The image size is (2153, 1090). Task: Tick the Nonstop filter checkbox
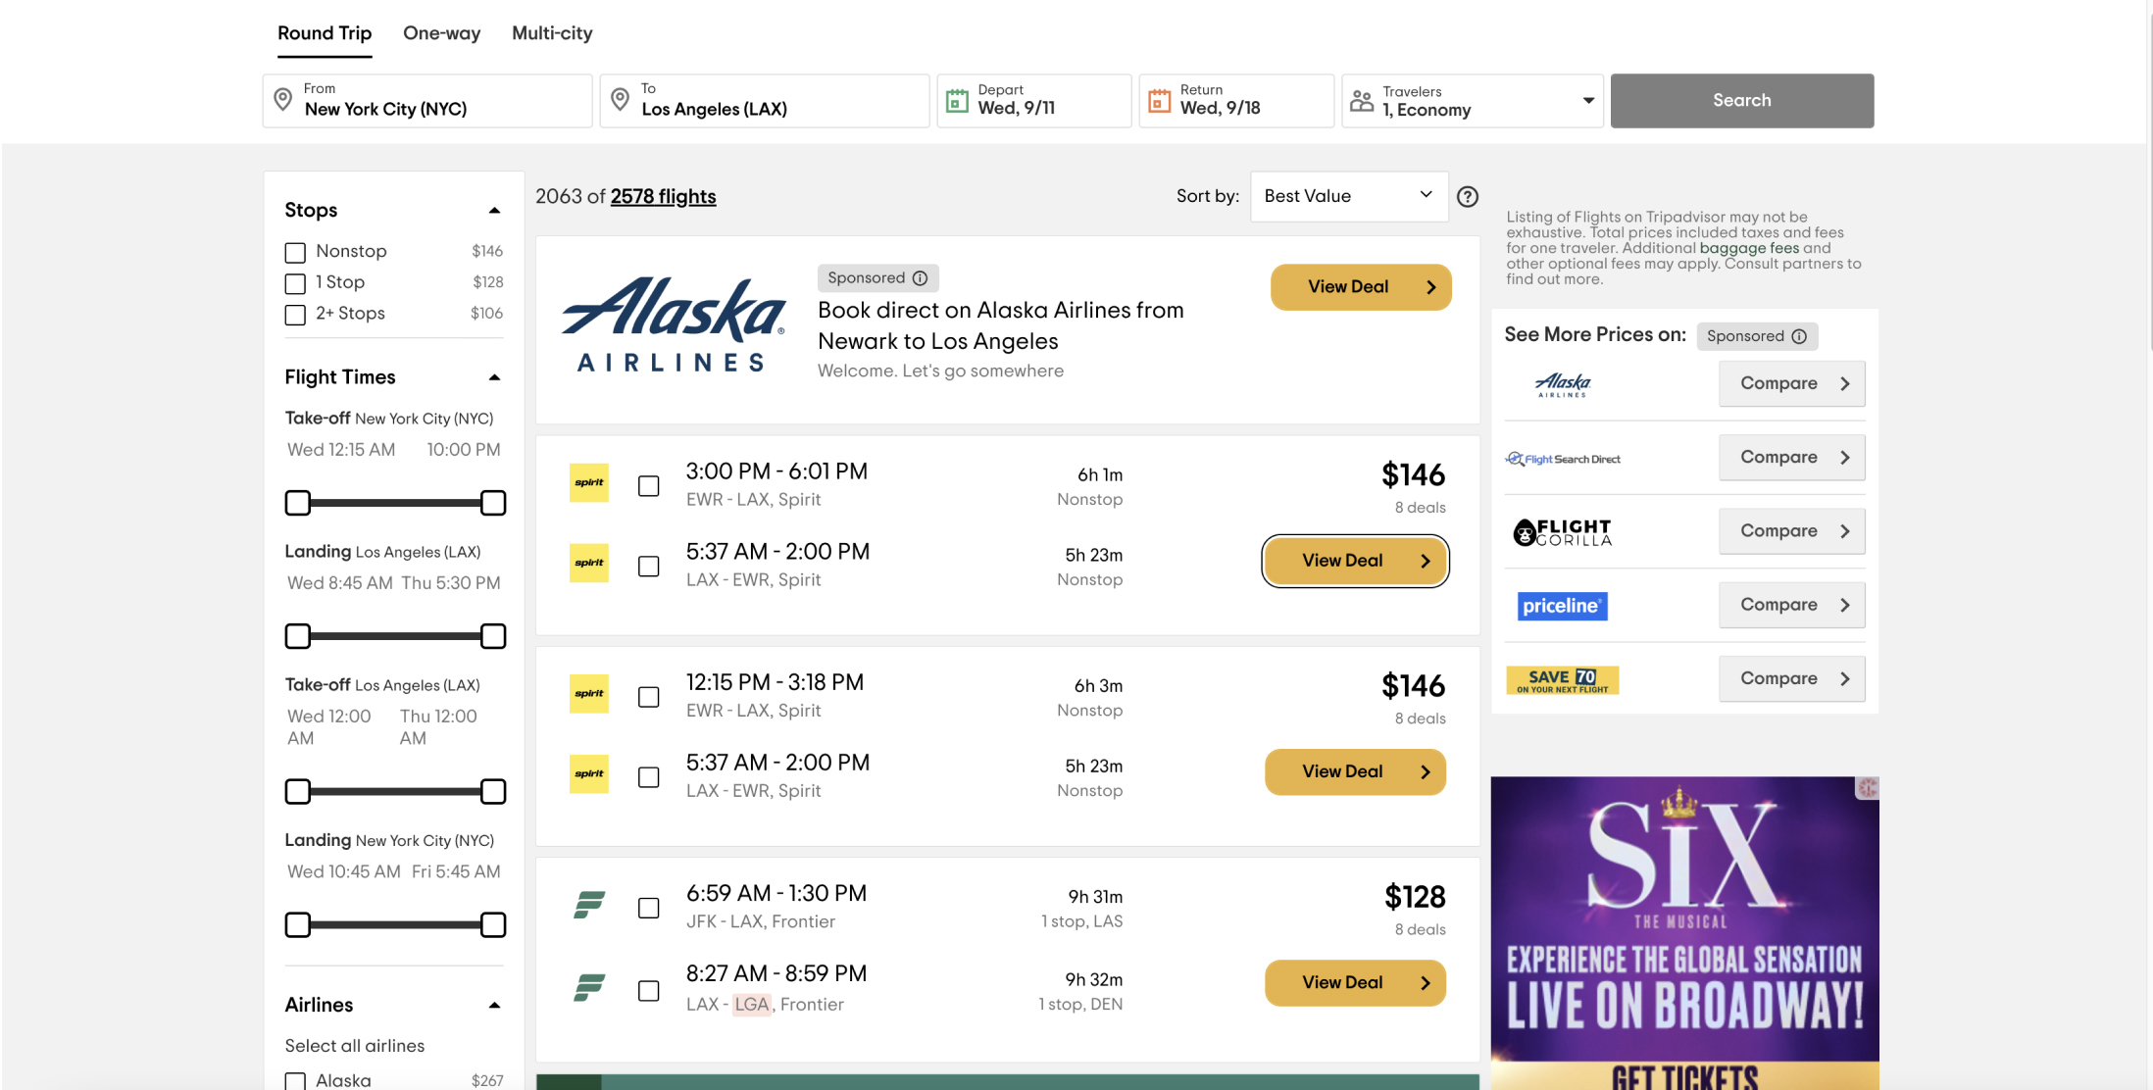[x=295, y=252]
